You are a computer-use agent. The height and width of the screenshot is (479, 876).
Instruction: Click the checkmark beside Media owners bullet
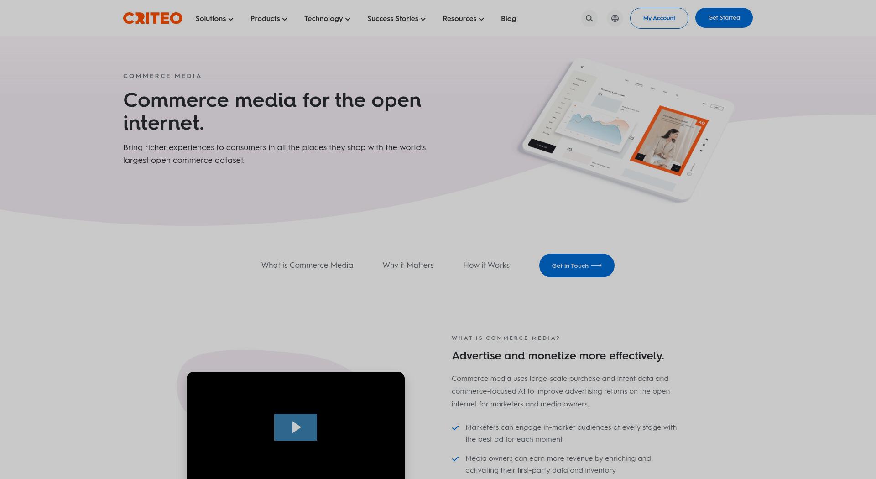(455, 459)
